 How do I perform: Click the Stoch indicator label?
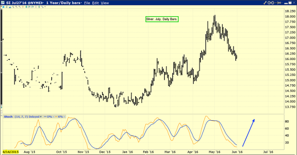[x=8, y=117]
